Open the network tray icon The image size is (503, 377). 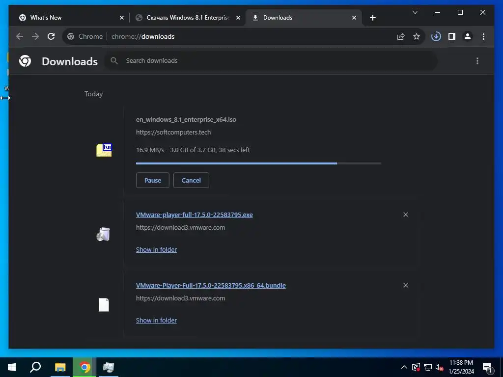point(428,367)
